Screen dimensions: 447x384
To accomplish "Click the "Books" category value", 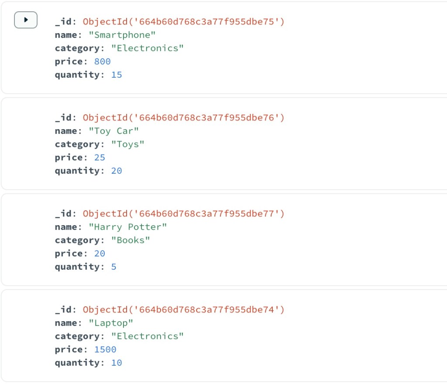I will [131, 240].
